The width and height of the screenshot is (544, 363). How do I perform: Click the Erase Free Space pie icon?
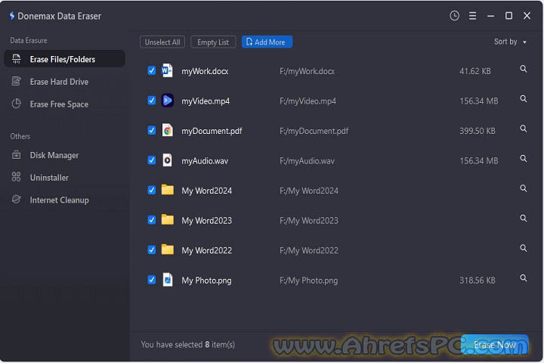point(17,104)
